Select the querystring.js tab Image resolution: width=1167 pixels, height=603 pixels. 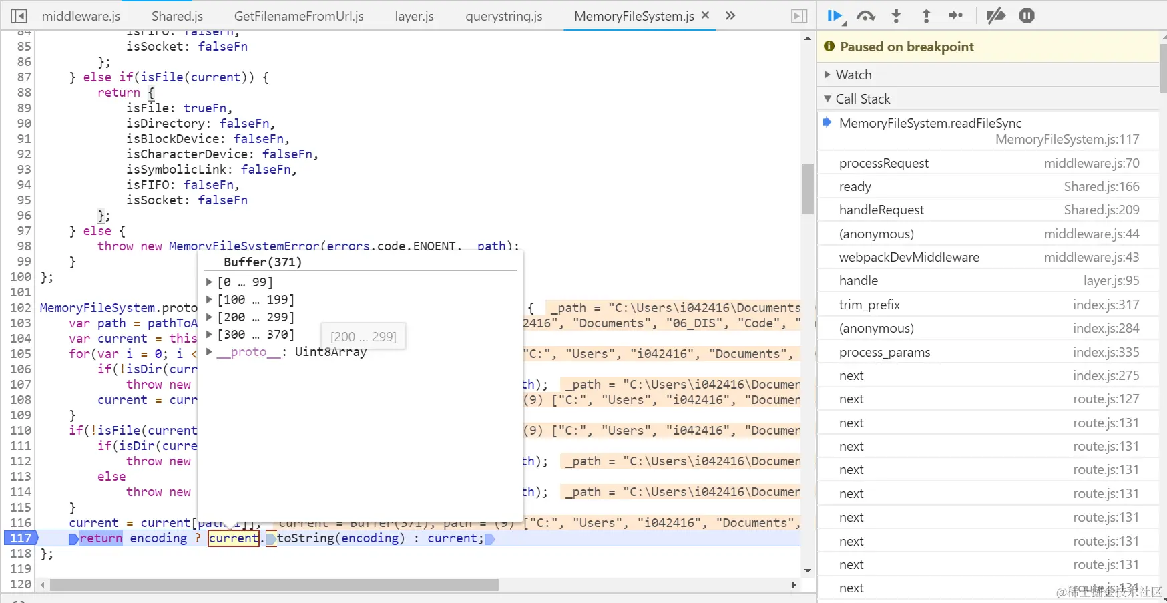(x=504, y=16)
